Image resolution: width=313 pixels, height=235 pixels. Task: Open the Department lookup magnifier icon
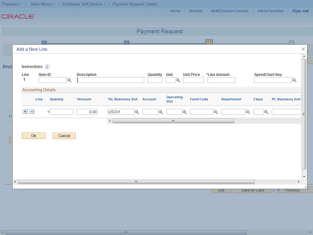coord(247,112)
